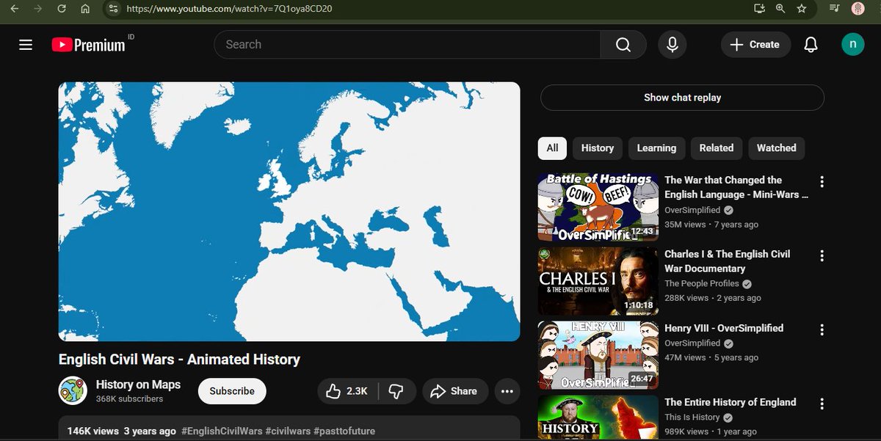The image size is (881, 441).
Task: Dislike the video with thumbs down
Action: point(396,391)
